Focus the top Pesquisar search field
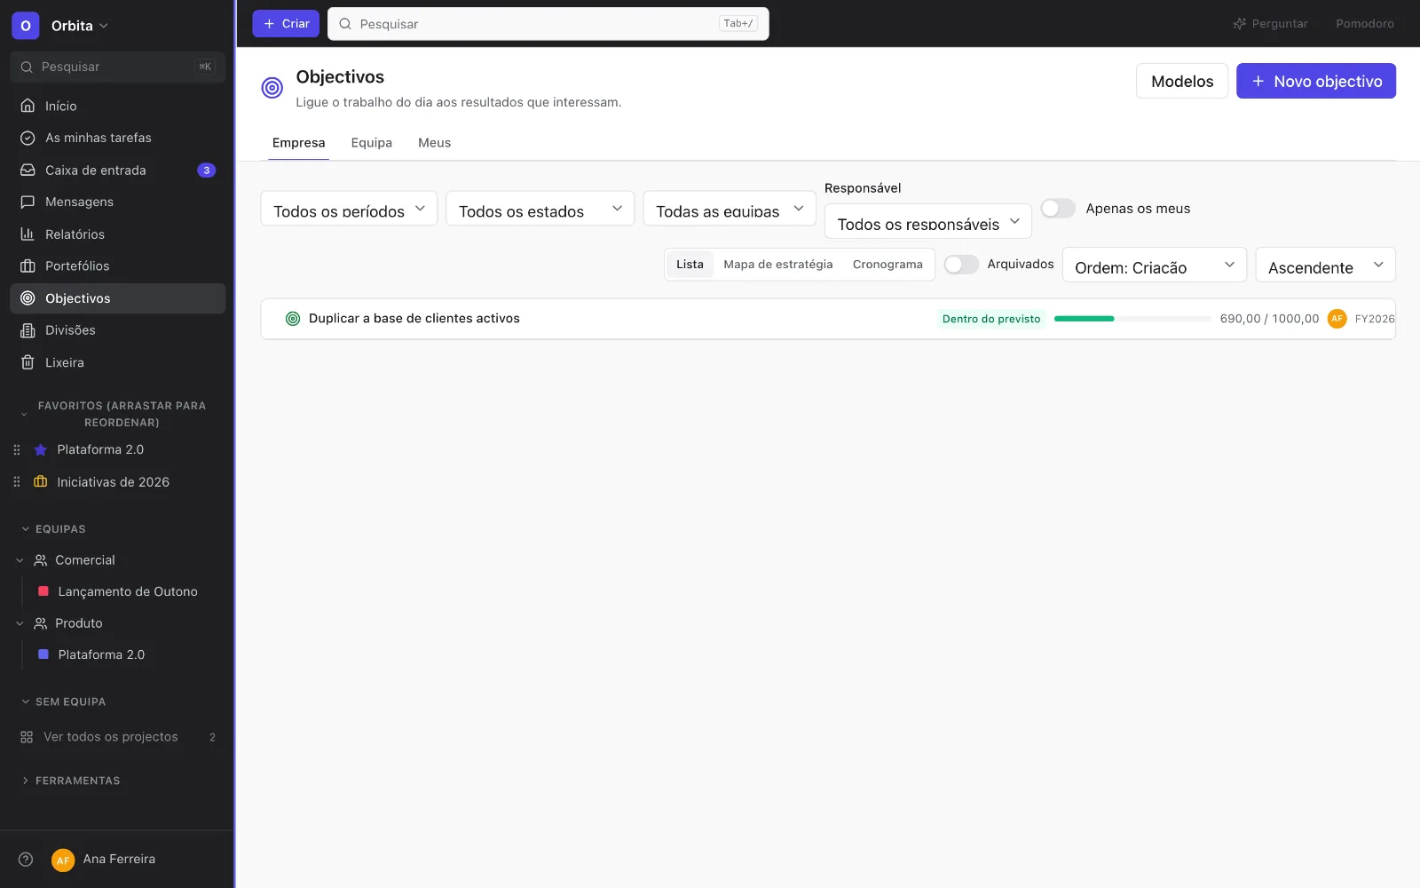This screenshot has width=1420, height=888. 548,24
